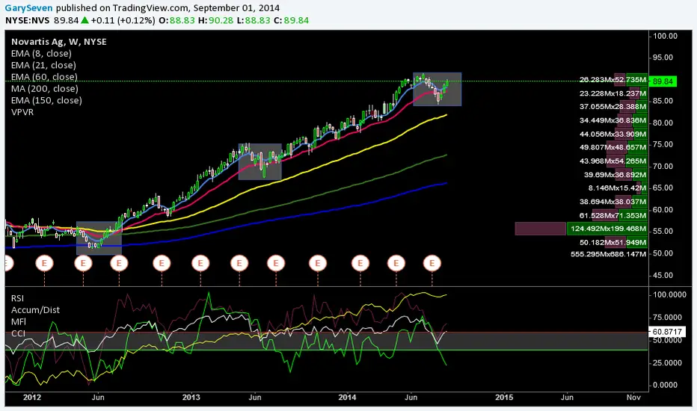Select the 'Novartis Ag, W, NYSE' chart title

[x=58, y=42]
